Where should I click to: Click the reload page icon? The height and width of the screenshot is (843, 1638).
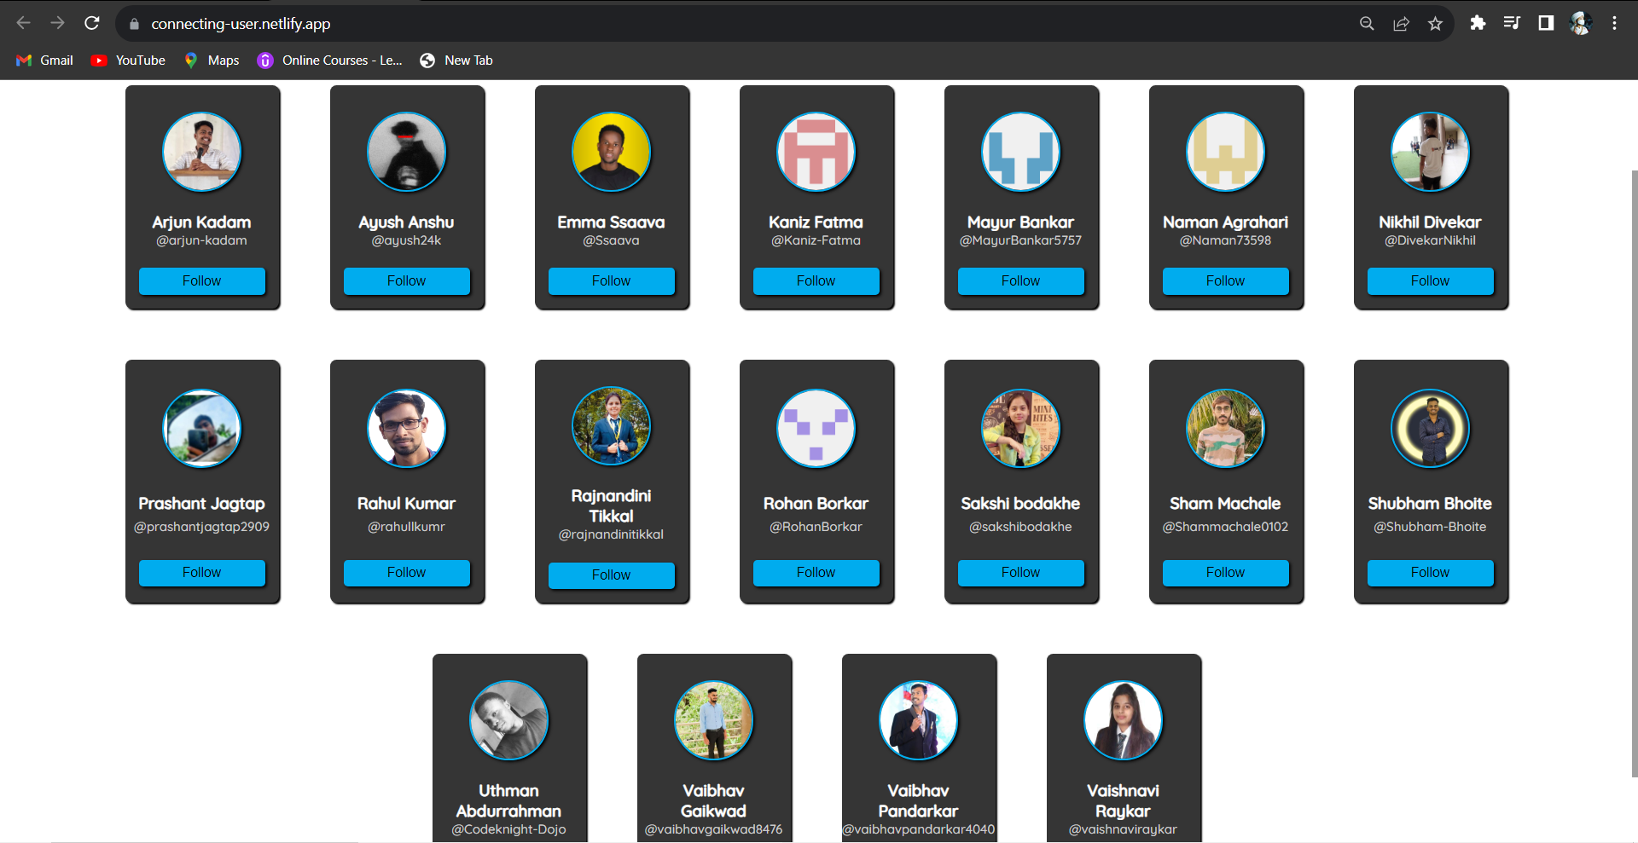pos(92,23)
